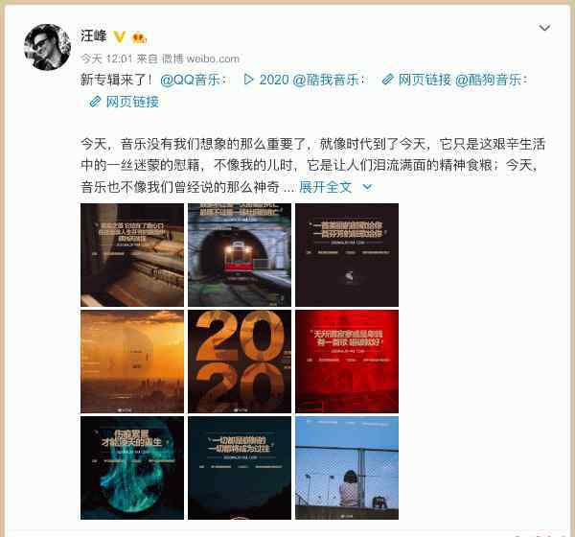The image size is (575, 537).
Task: Open the girl by fence thumbnail
Action: point(347,468)
